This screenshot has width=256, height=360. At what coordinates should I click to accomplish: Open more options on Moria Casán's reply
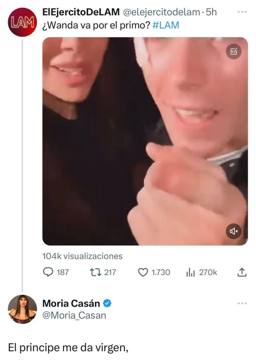click(x=242, y=303)
